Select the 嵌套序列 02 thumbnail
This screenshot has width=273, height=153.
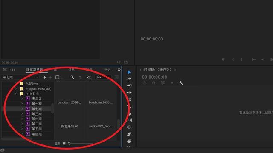[x=70, y=127]
